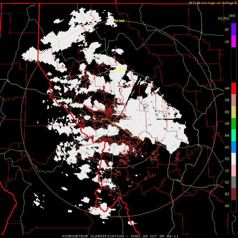Click the ND legend label

pyautogui.click(x=227, y=206)
